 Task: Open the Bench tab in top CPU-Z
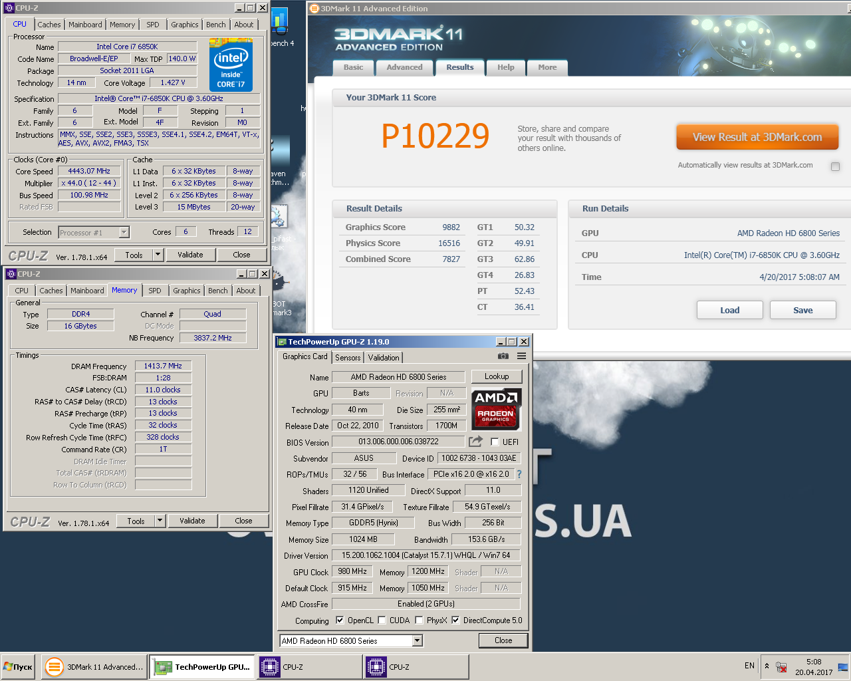215,25
